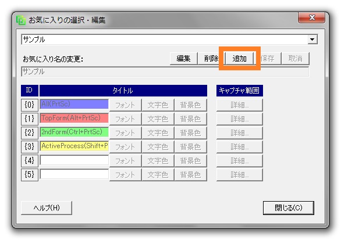Click the 編集 button
The image size is (341, 240).
pyautogui.click(x=183, y=59)
